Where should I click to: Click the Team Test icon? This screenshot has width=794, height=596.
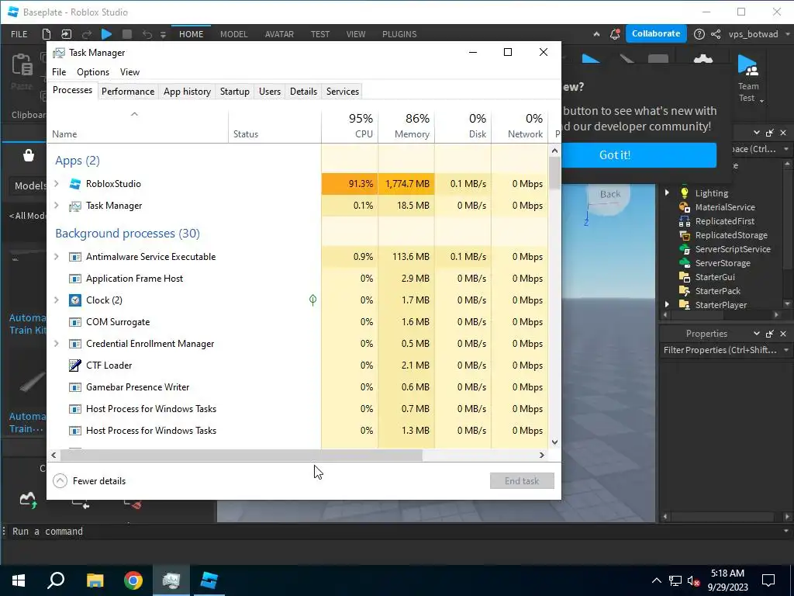(x=748, y=66)
